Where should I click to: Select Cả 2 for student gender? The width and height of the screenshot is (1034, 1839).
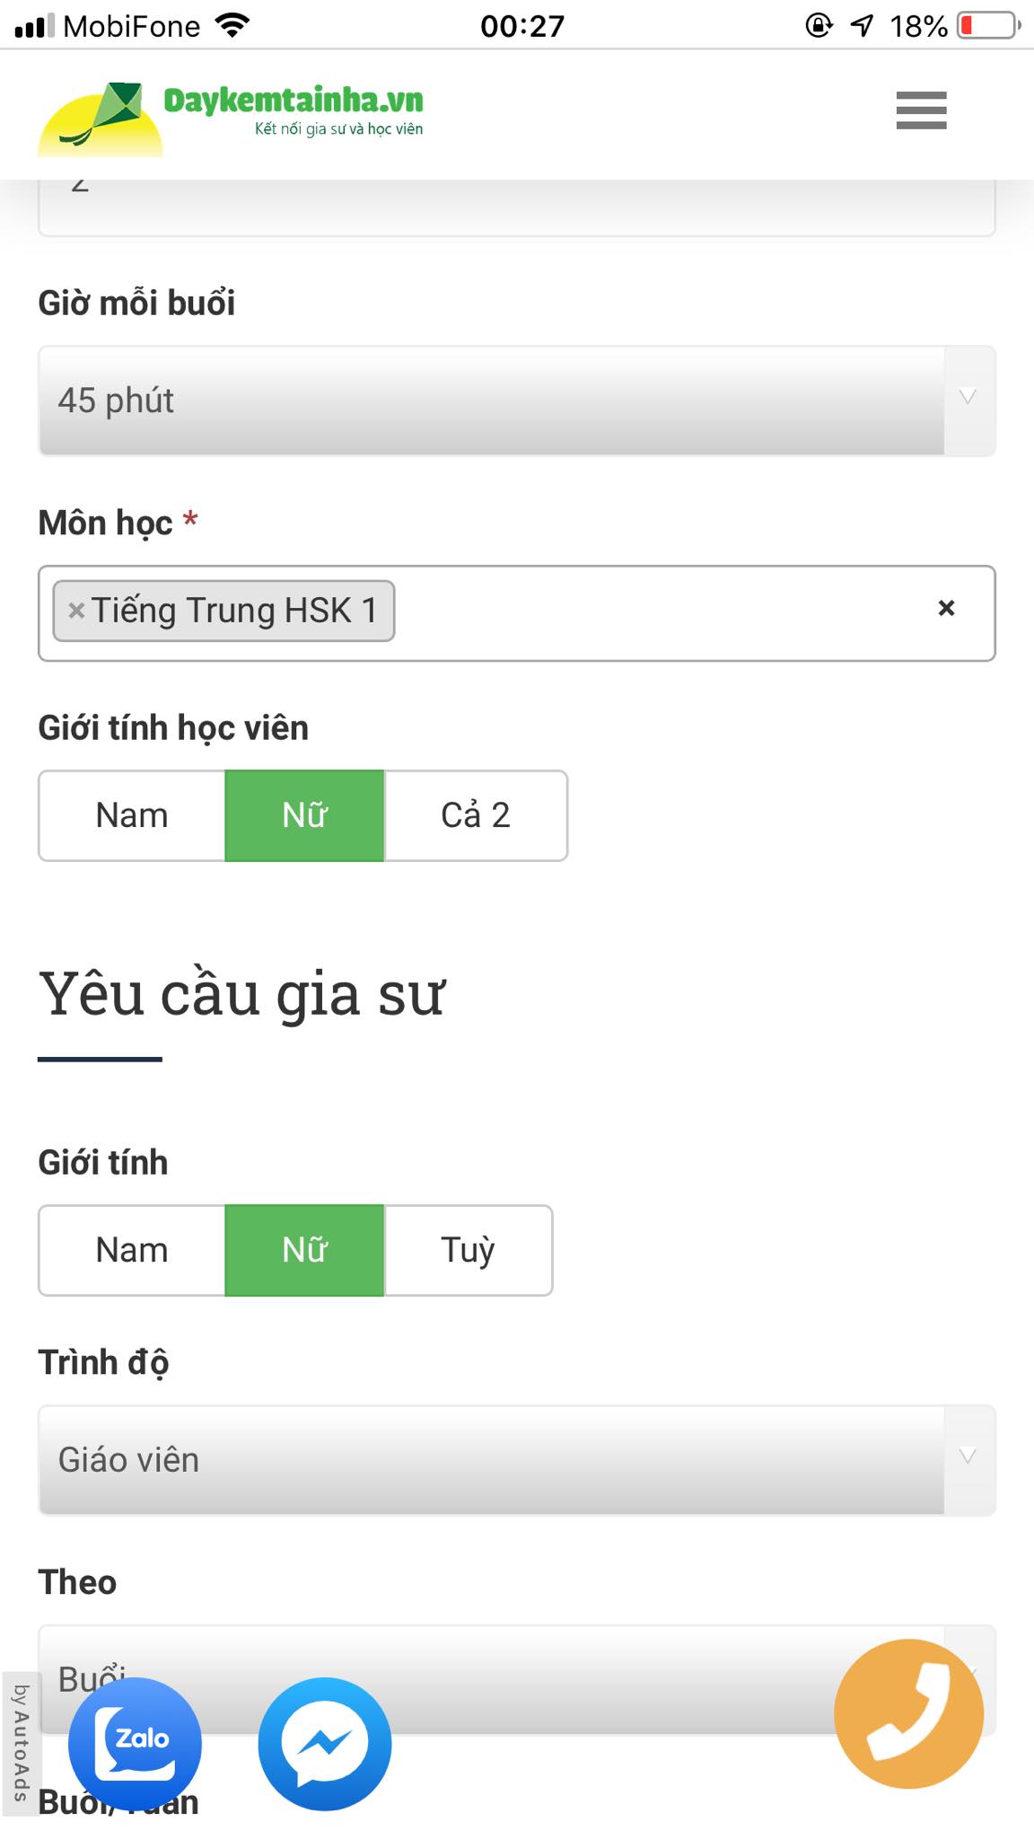[476, 815]
